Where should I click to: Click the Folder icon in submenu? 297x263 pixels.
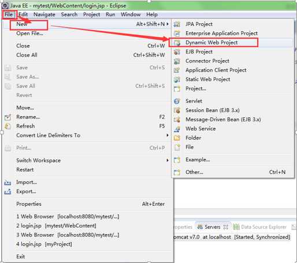tap(177, 138)
